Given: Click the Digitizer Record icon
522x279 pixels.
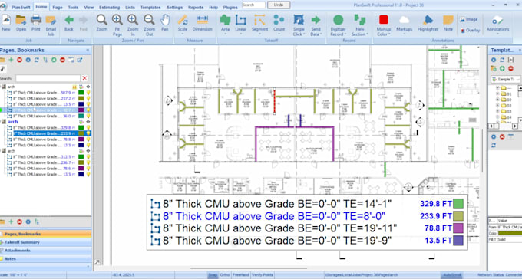Looking at the screenshot, I should (x=339, y=20).
